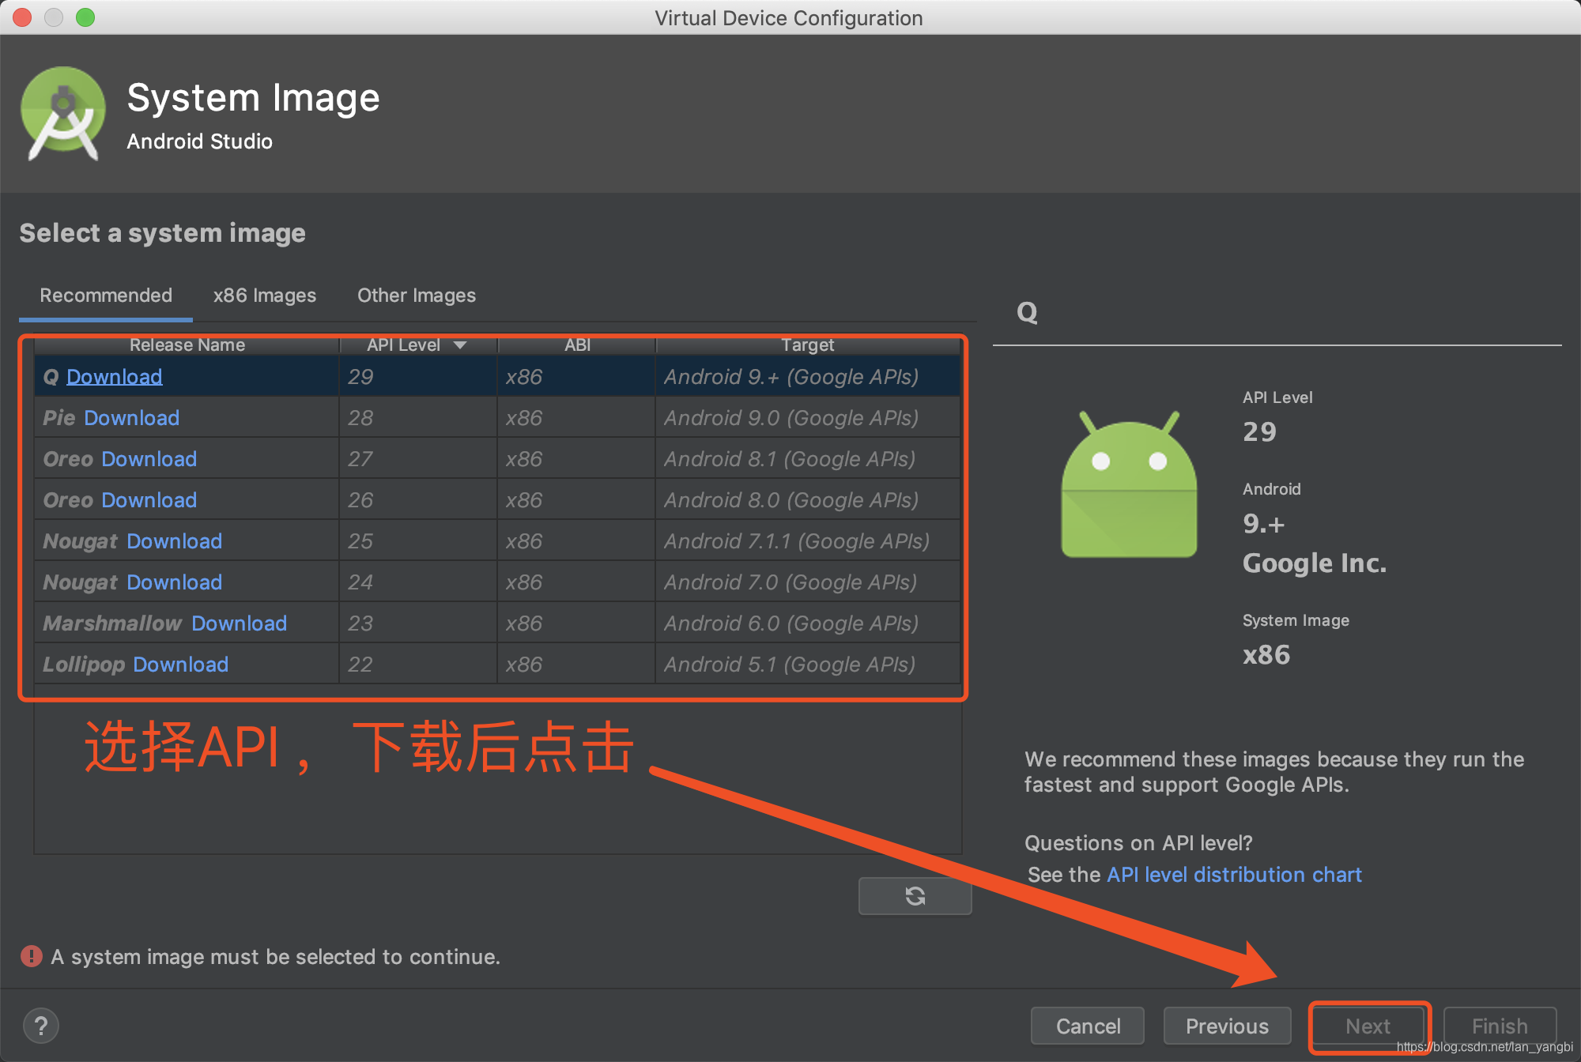Image resolution: width=1581 pixels, height=1062 pixels.
Task: Select the Android 8.1 (Google APIs) cell
Action: 808,459
